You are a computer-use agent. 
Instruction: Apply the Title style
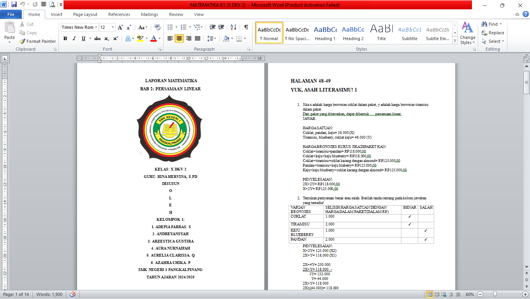[381, 33]
